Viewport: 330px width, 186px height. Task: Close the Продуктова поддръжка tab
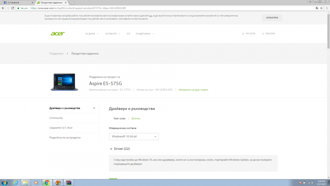coord(66,3)
